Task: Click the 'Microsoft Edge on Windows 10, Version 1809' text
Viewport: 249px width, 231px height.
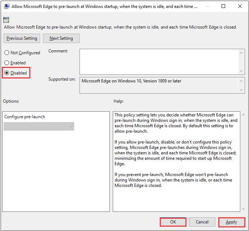Action: [131, 81]
